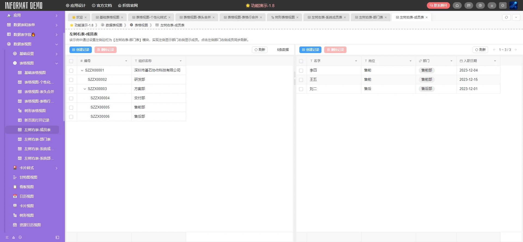Check the 刘二 row checkbox
Viewport: 523px width, 242px height.
point(301,89)
